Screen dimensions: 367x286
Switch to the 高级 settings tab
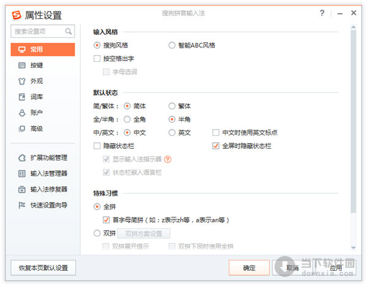click(x=43, y=129)
